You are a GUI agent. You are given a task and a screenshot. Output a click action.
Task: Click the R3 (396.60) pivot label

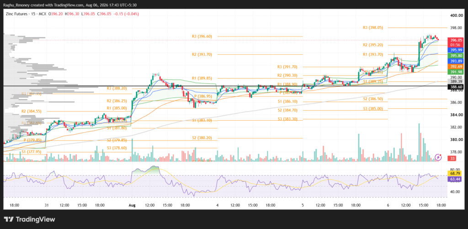(202, 37)
